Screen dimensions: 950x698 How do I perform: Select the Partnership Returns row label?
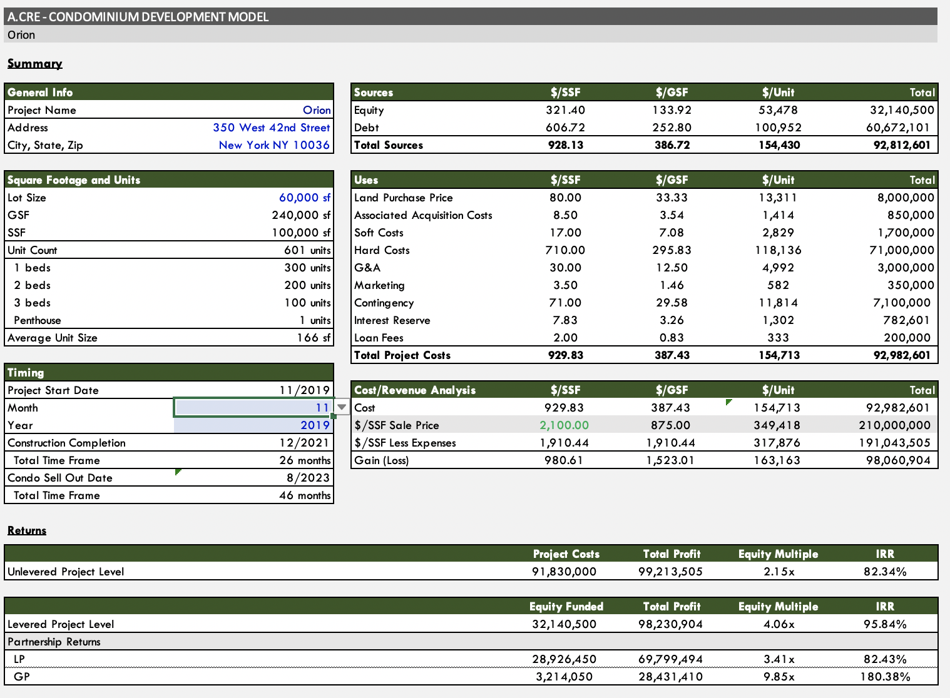point(54,642)
